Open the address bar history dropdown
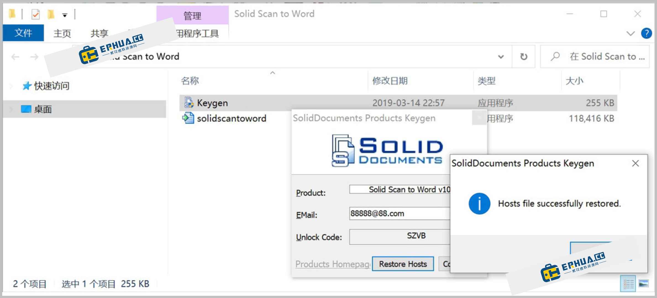Screen dimensions: 657x298 pos(501,57)
